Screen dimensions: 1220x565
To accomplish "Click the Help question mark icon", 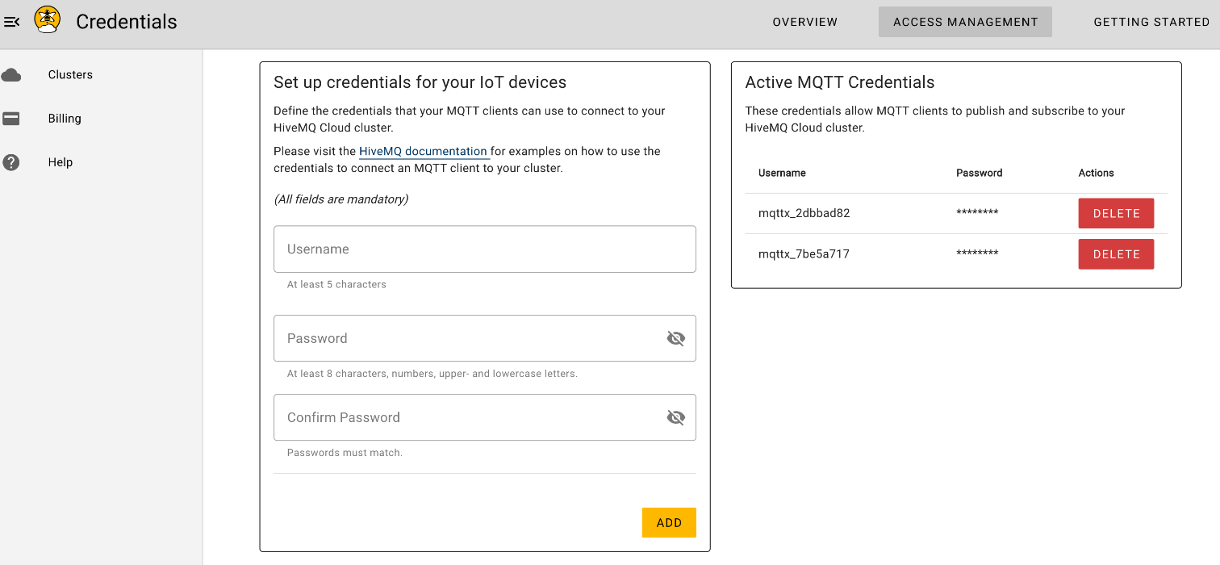I will tap(11, 162).
